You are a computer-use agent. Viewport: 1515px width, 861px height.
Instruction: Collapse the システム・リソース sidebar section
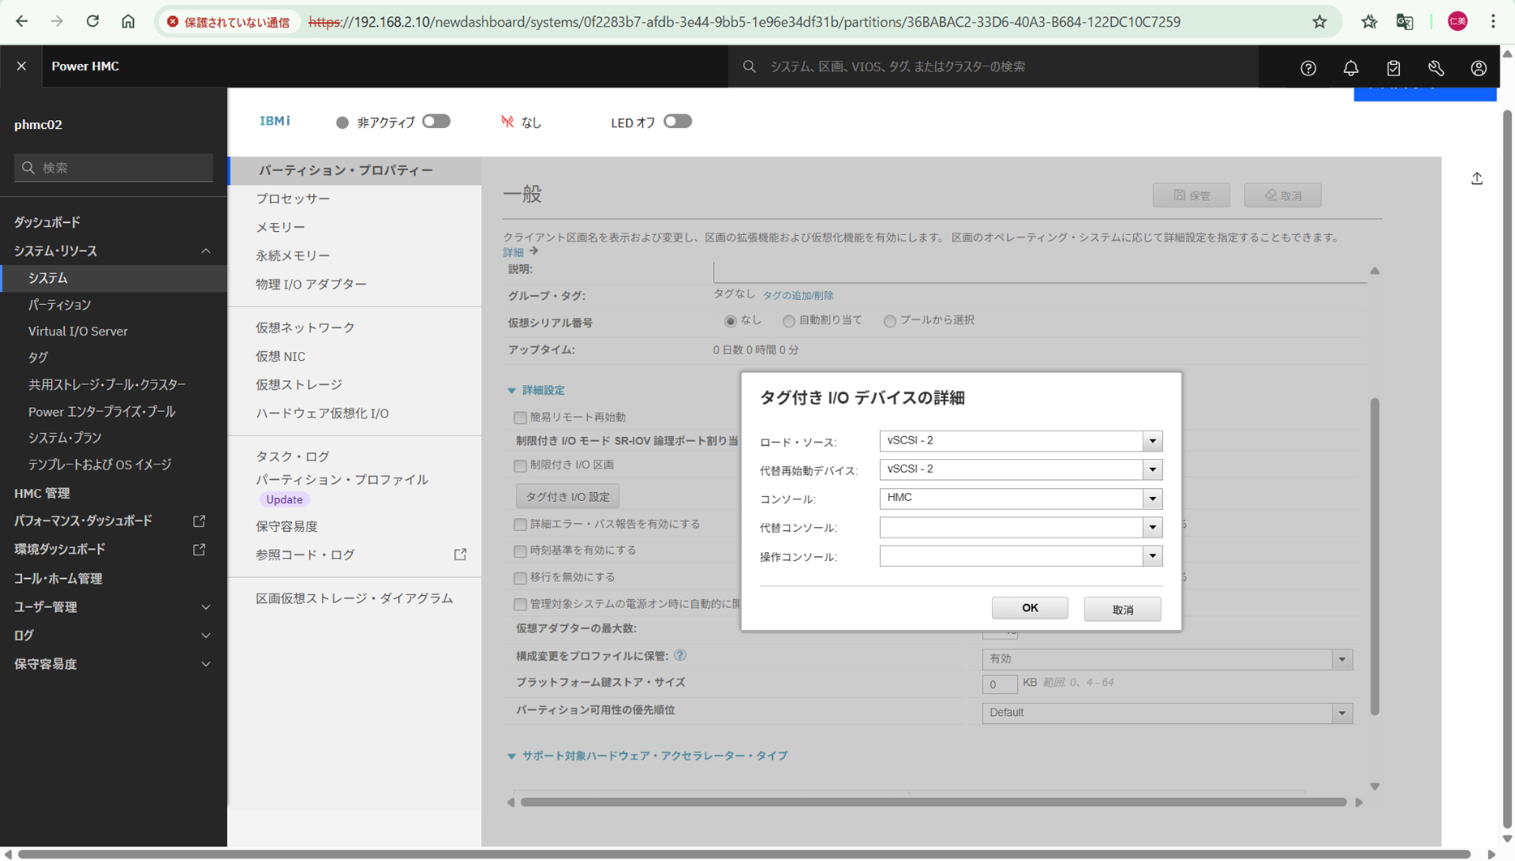(x=206, y=251)
